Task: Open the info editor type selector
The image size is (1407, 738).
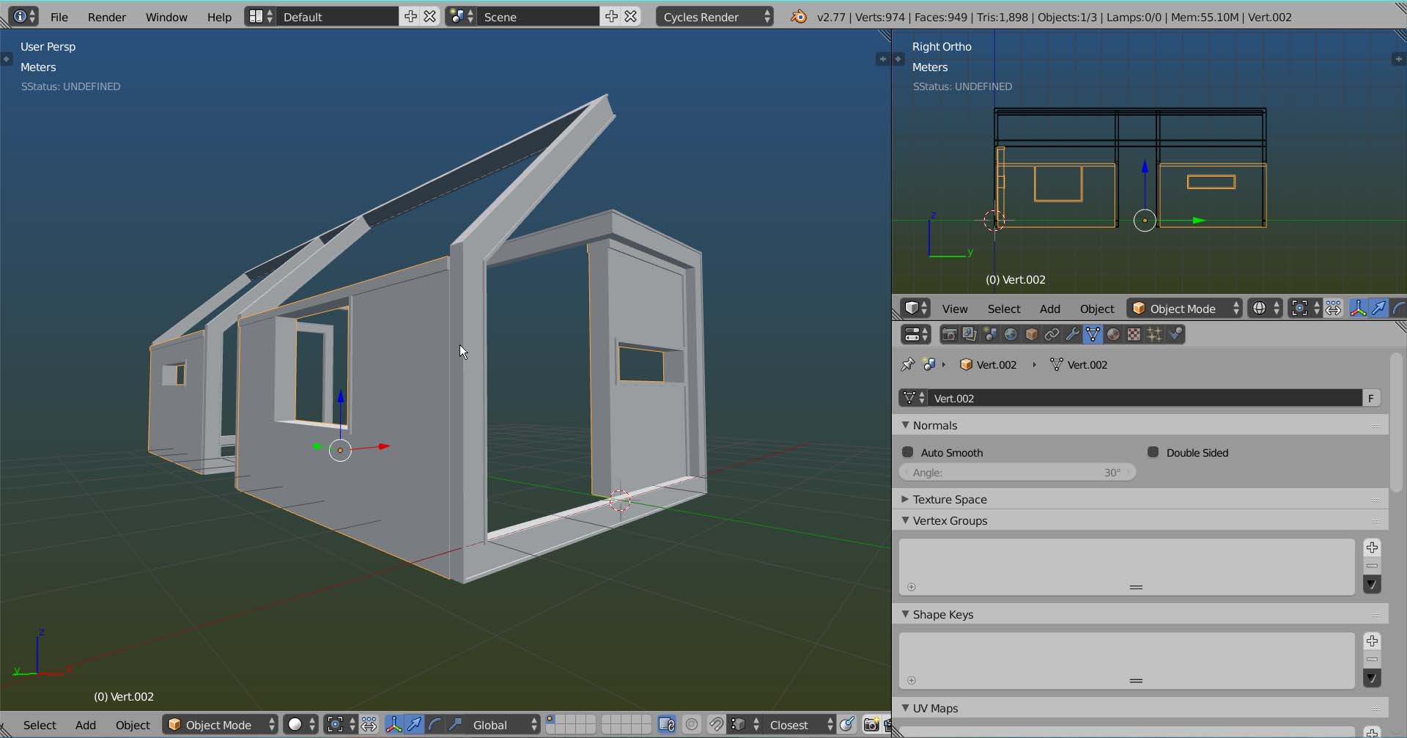Action: [x=23, y=17]
